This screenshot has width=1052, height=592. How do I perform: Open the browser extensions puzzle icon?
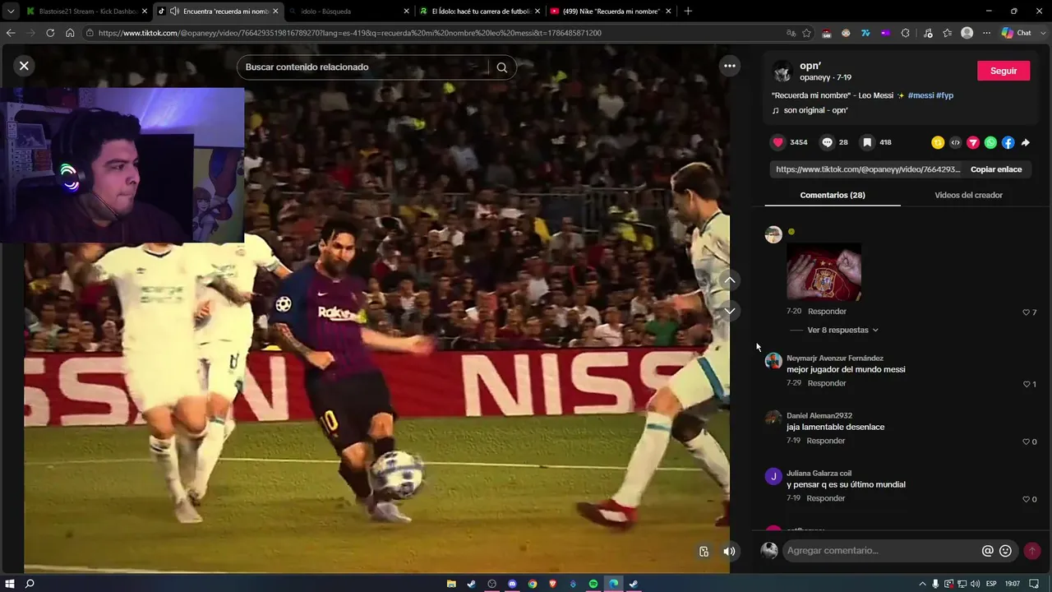(x=905, y=33)
